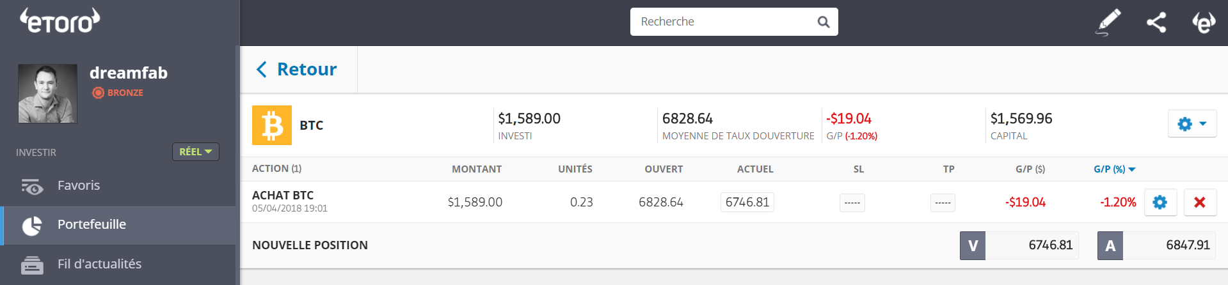
Task: Click the Recherche search field
Action: [723, 22]
